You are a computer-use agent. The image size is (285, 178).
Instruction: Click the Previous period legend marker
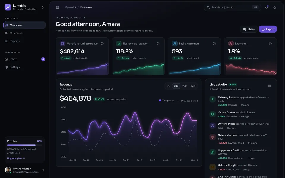pos(179,101)
